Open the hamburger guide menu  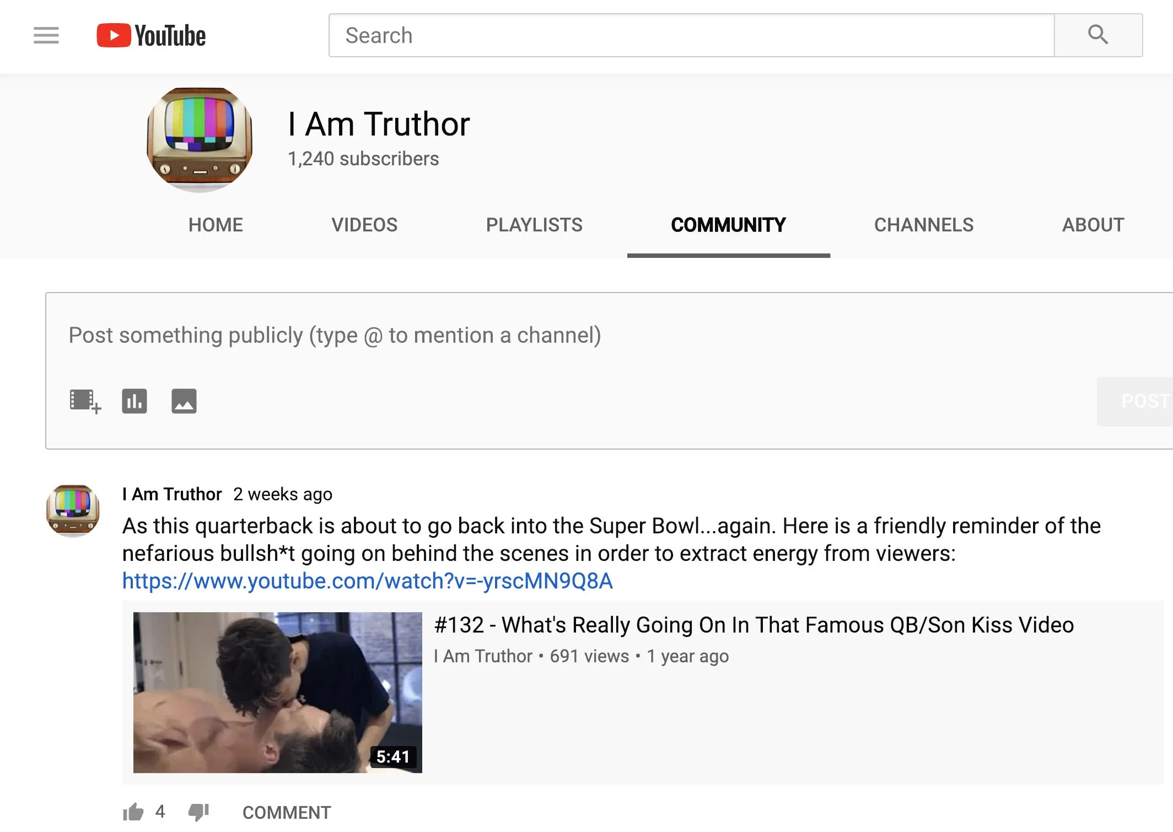tap(46, 35)
